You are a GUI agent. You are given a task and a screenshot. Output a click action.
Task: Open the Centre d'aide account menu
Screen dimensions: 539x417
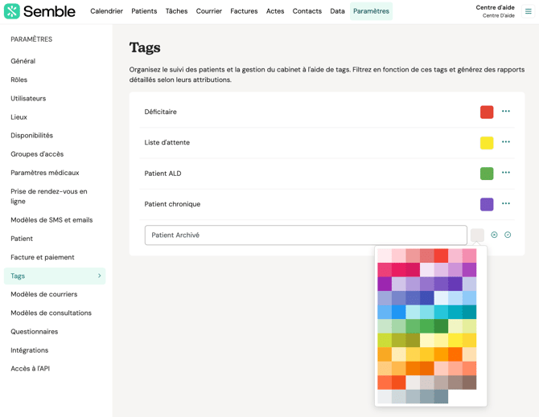495,11
